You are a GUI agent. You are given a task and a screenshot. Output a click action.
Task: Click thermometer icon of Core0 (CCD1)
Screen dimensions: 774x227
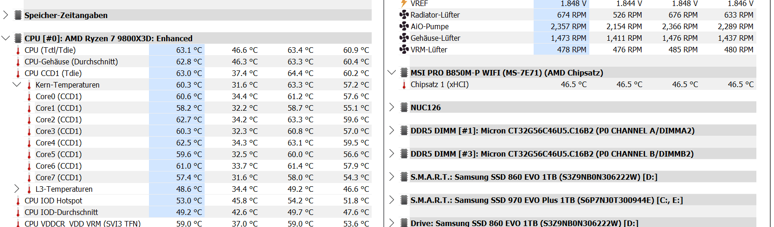[x=29, y=96]
